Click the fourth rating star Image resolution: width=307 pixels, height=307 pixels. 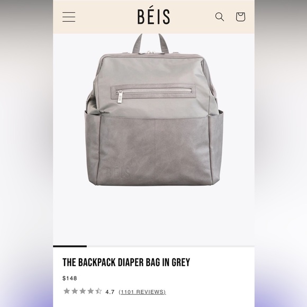91,291
